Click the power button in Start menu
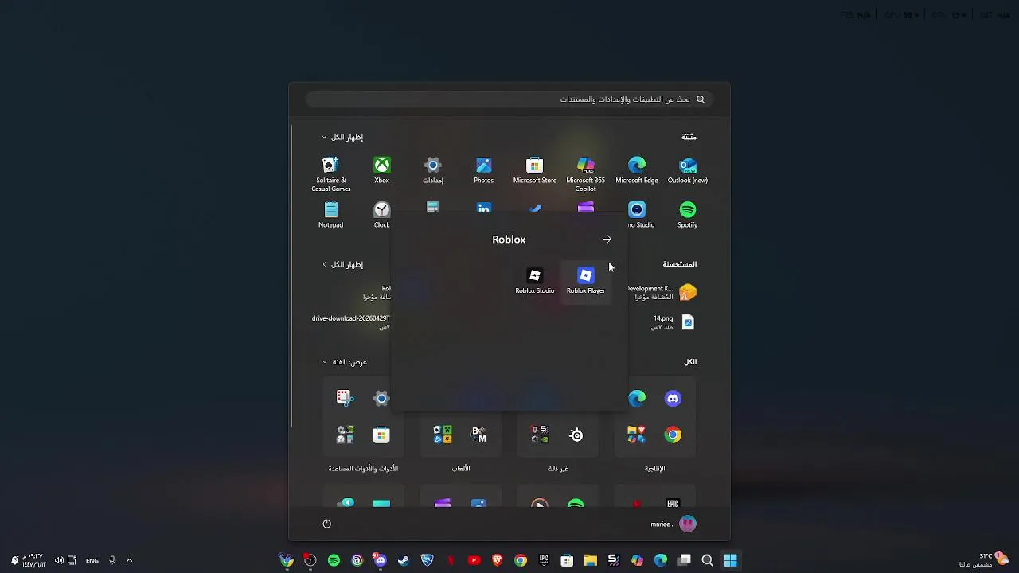The image size is (1019, 573). coord(326,524)
